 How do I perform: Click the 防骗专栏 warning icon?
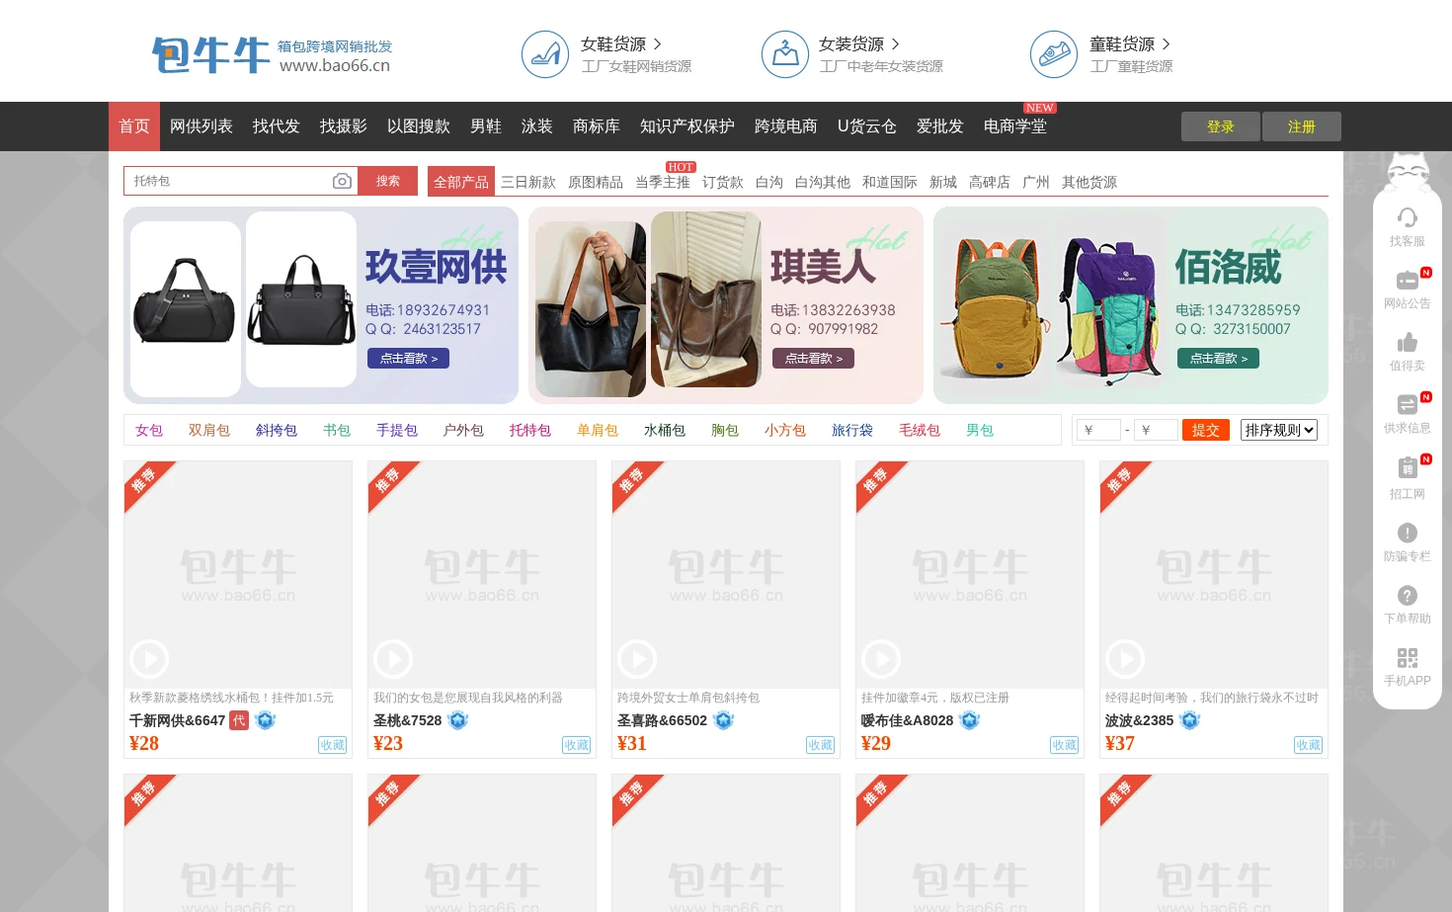1408,533
